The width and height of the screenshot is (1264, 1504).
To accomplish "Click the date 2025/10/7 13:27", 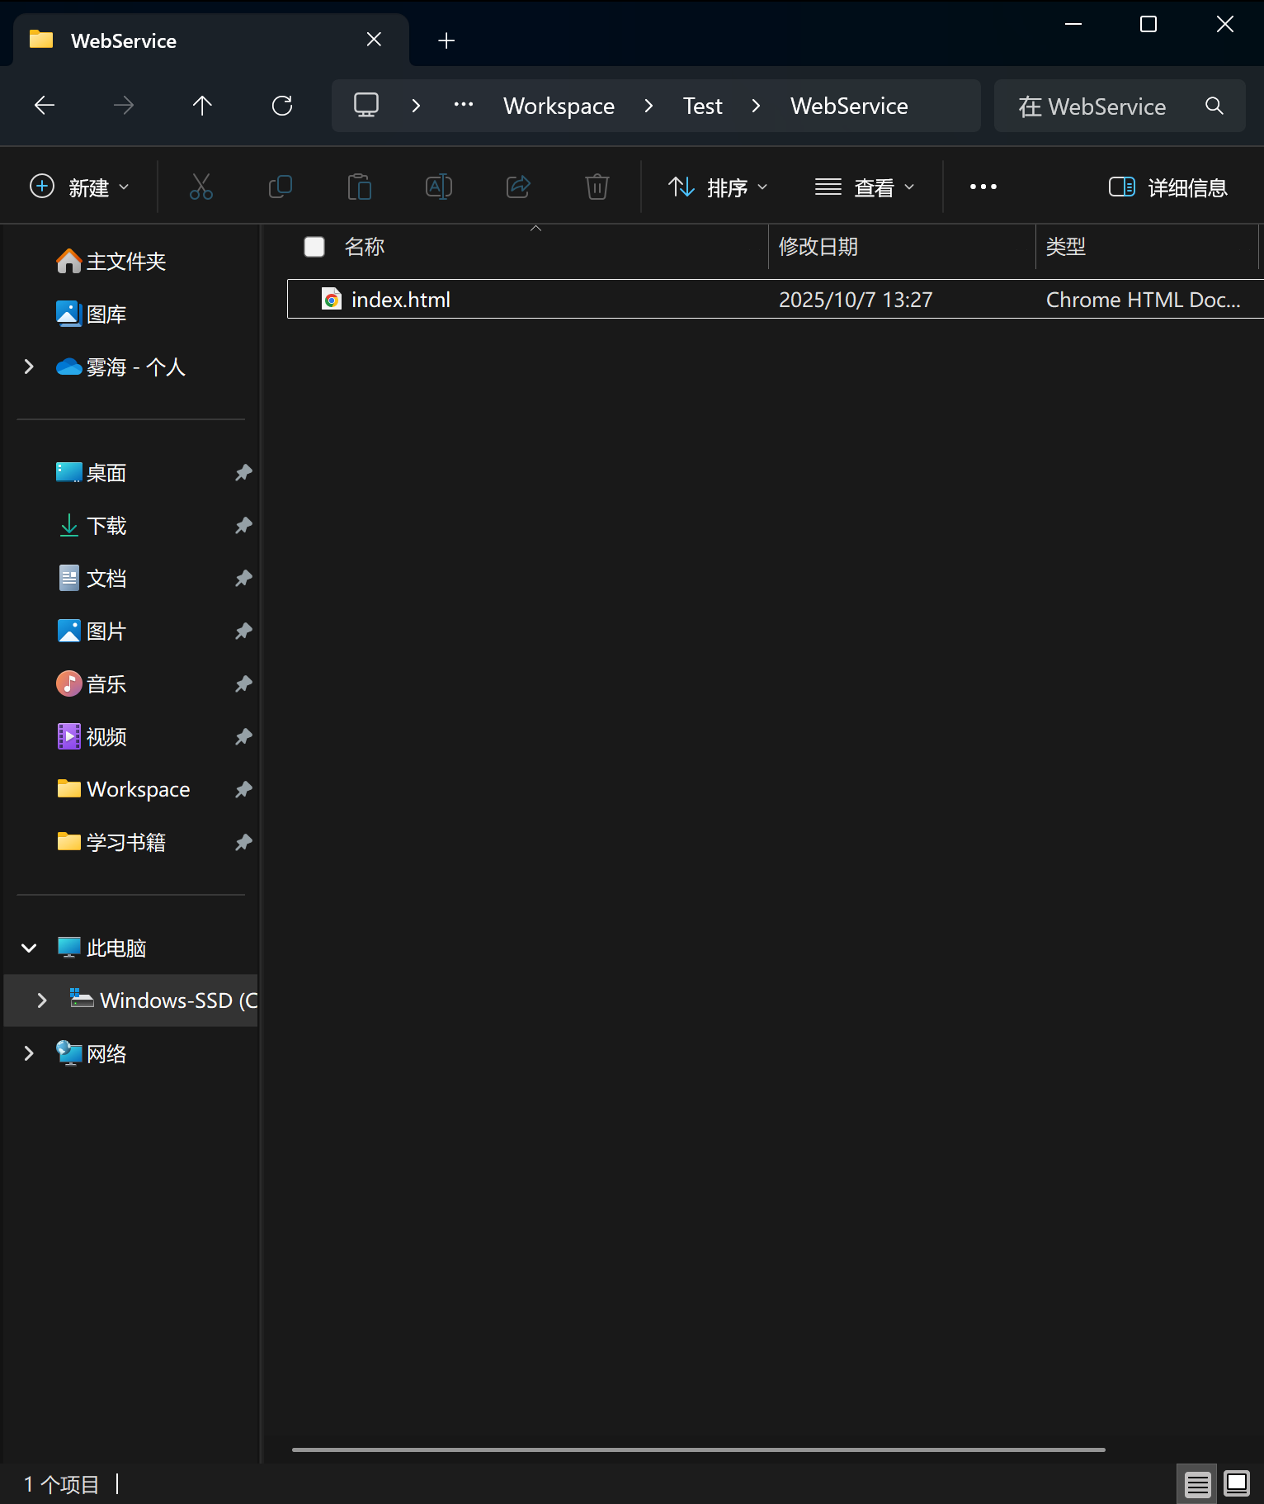I will tap(856, 300).
